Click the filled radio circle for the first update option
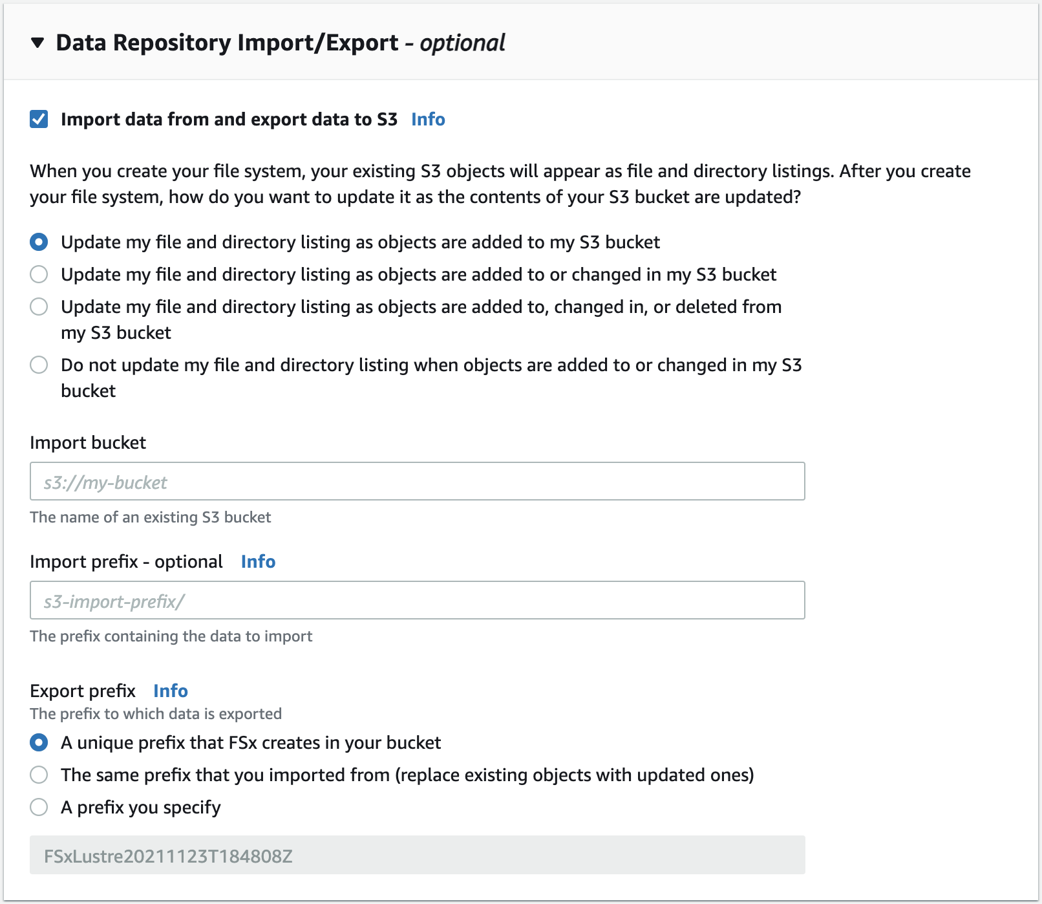The height and width of the screenshot is (904, 1042). point(39,242)
